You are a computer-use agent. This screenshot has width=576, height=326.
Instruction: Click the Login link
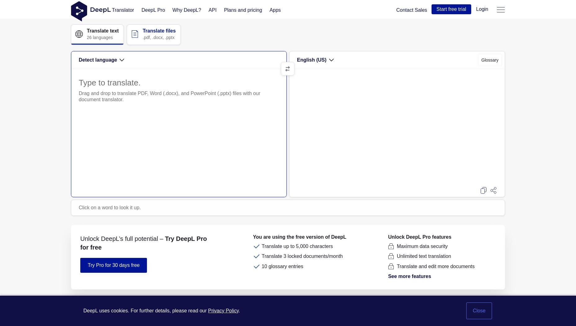[482, 9]
